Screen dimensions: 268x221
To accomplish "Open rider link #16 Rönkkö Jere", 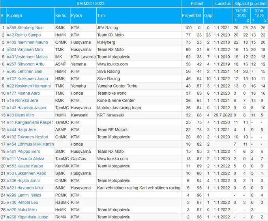I will tap(22, 101).
